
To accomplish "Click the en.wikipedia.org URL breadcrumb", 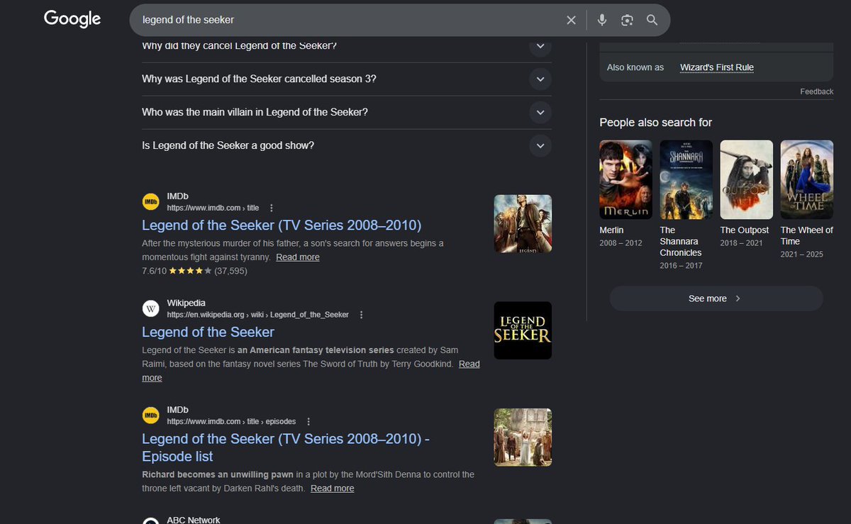I will point(257,315).
